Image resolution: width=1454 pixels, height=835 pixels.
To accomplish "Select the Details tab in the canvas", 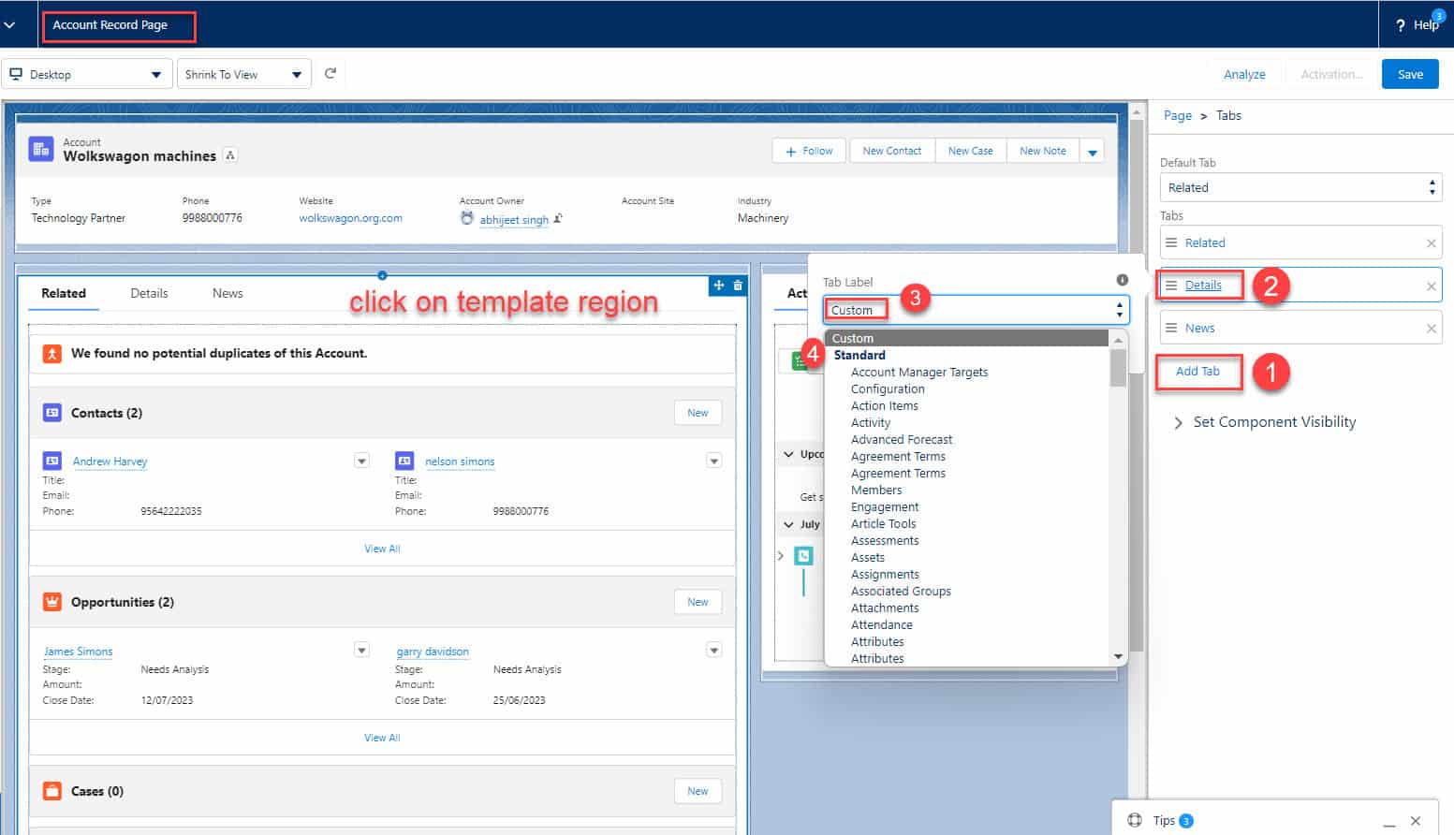I will (149, 293).
